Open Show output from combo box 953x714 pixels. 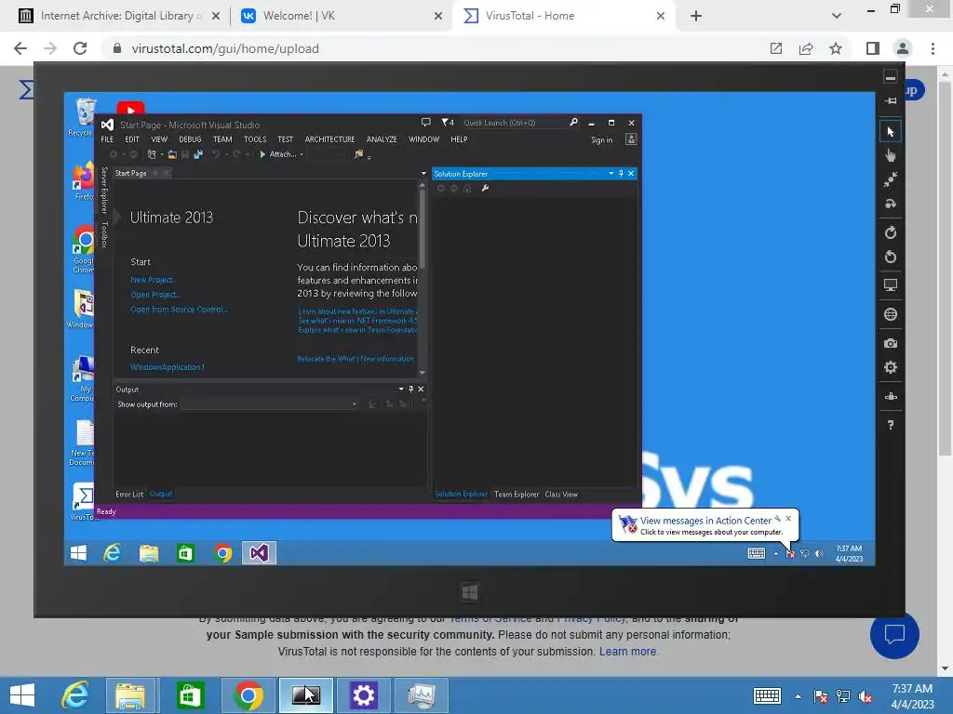(x=270, y=404)
